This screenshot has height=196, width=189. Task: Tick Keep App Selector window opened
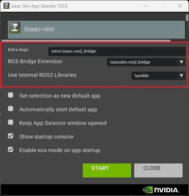pyautogui.click(x=11, y=122)
